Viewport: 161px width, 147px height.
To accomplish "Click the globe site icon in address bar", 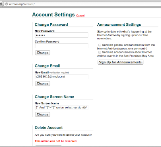I will 6,4.
